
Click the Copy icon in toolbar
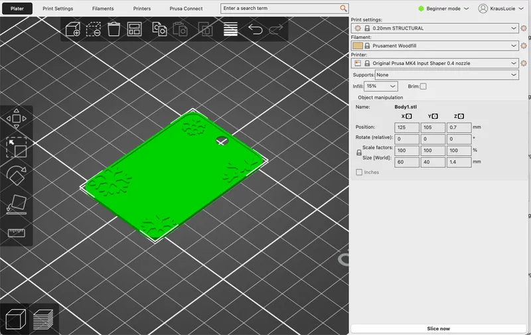159,29
